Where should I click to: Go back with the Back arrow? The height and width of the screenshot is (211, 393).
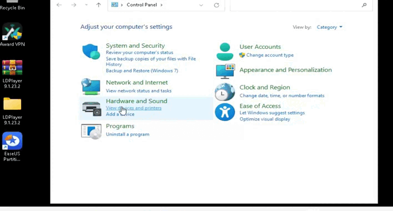click(59, 5)
